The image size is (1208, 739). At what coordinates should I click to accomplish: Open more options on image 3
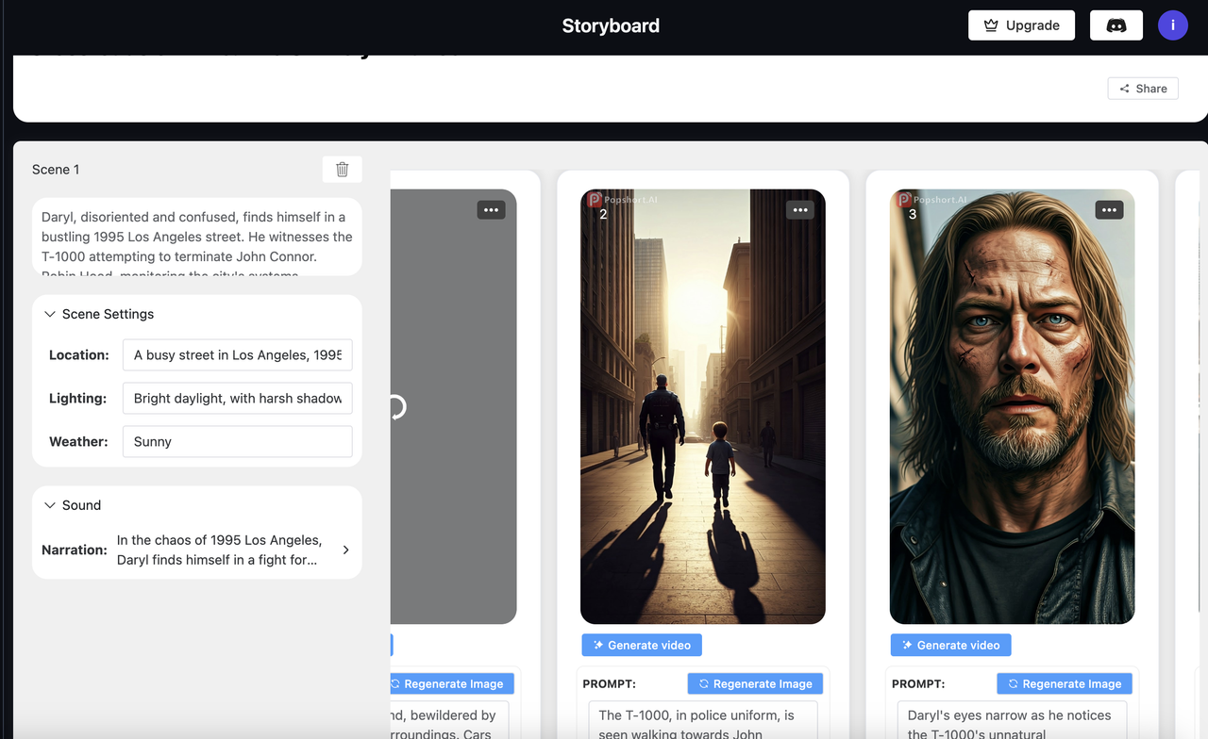click(1109, 210)
